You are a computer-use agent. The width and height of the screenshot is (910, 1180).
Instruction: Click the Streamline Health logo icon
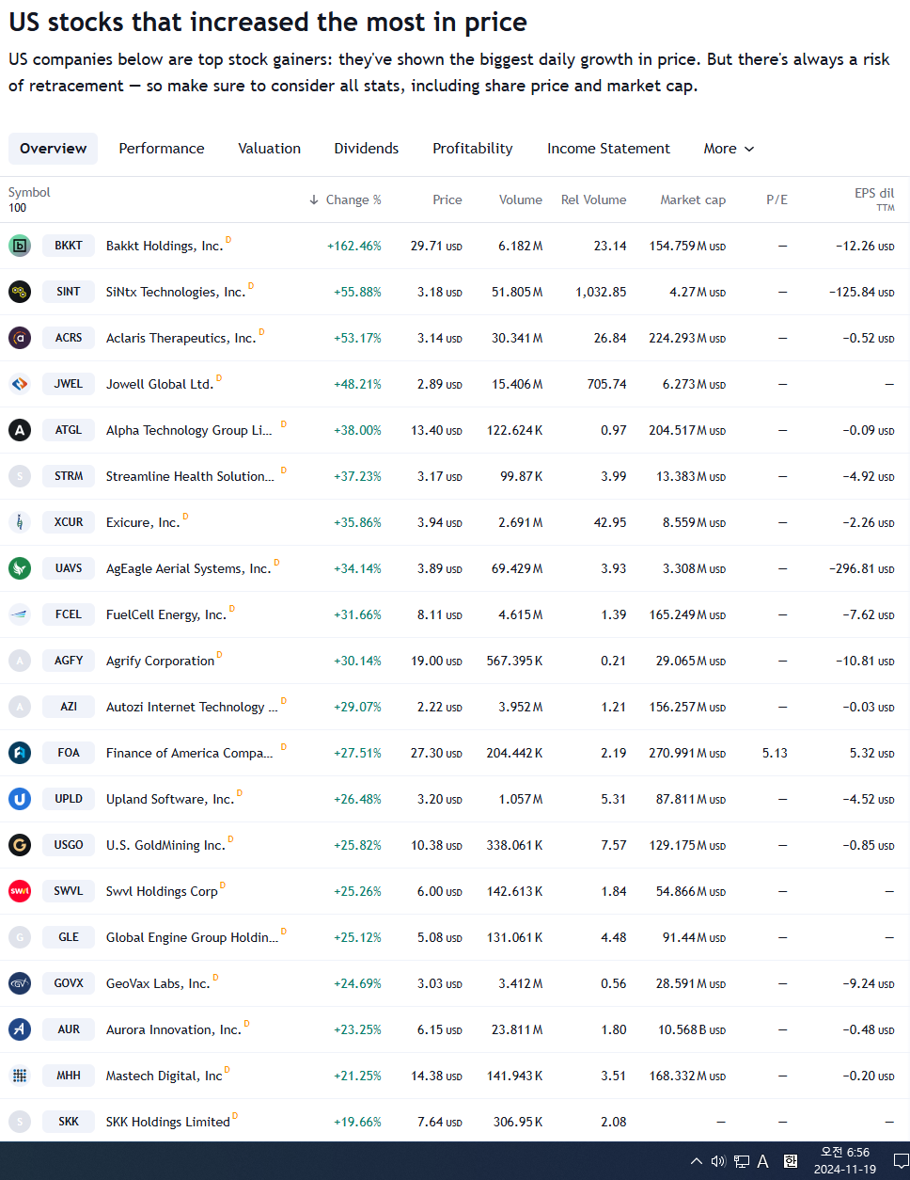point(20,476)
